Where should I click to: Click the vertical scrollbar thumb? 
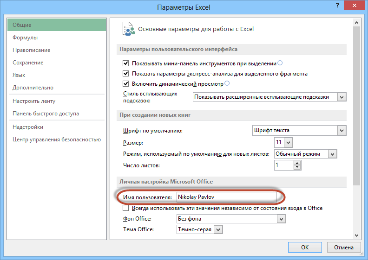356,106
